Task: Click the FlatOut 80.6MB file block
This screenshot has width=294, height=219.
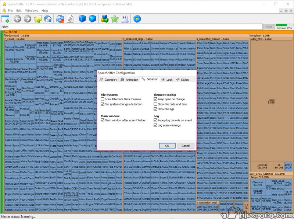Action: point(31,46)
